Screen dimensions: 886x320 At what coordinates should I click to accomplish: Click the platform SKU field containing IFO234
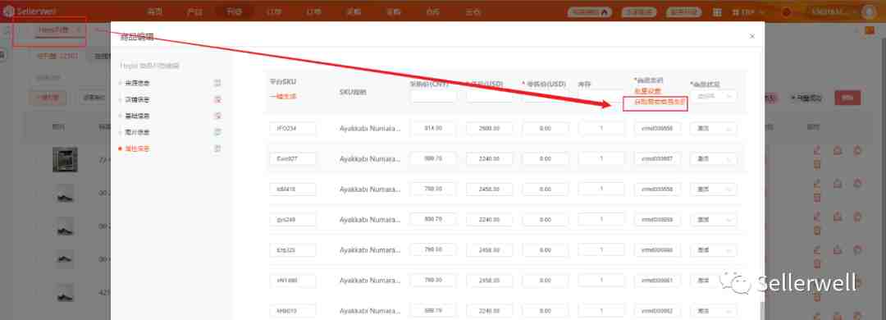tap(293, 128)
